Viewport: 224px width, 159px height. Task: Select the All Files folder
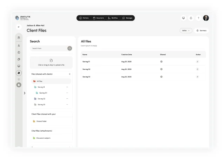coord(51,81)
